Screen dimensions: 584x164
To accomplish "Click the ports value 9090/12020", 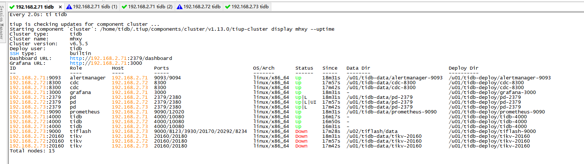I will (169, 112).
